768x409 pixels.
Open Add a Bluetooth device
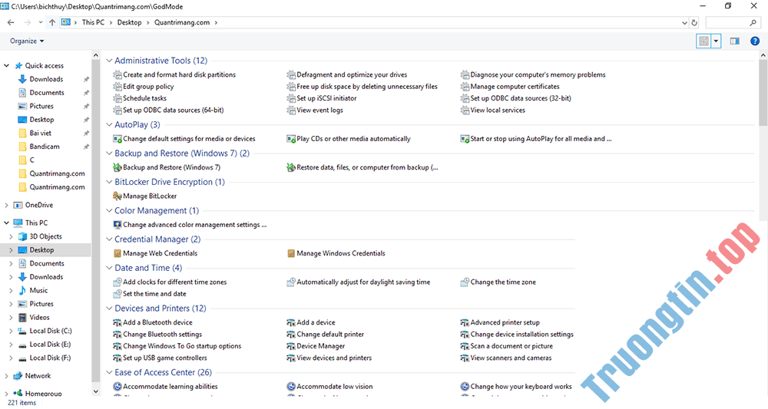point(157,323)
